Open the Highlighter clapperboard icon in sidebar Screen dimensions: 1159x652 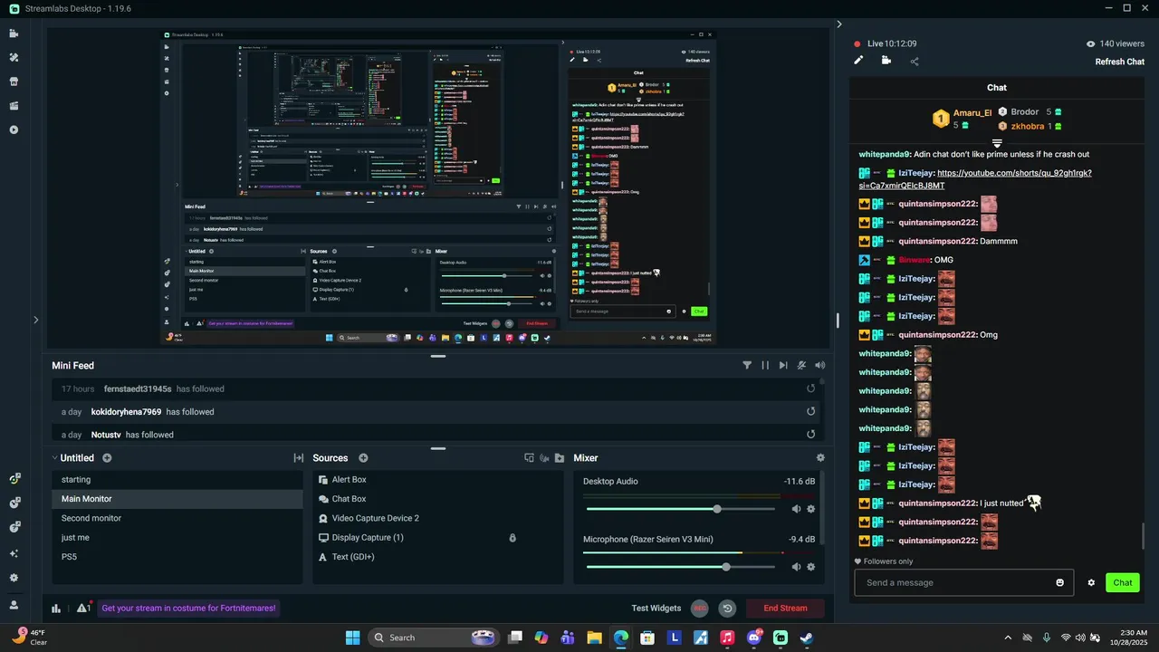(x=14, y=105)
